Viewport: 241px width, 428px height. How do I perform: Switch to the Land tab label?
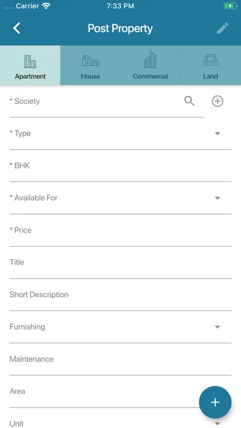(x=210, y=76)
